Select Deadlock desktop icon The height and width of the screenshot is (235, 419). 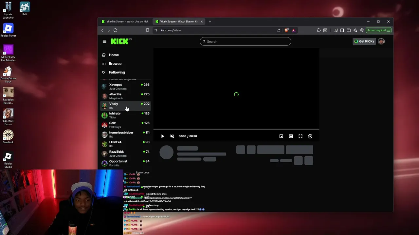(8, 137)
